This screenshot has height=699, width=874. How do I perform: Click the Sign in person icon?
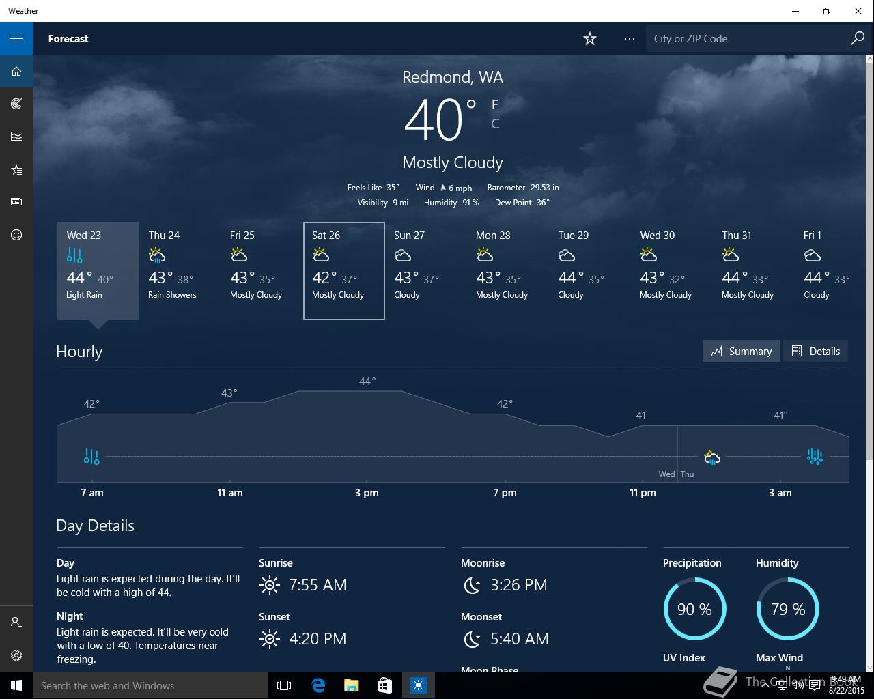[x=16, y=623]
